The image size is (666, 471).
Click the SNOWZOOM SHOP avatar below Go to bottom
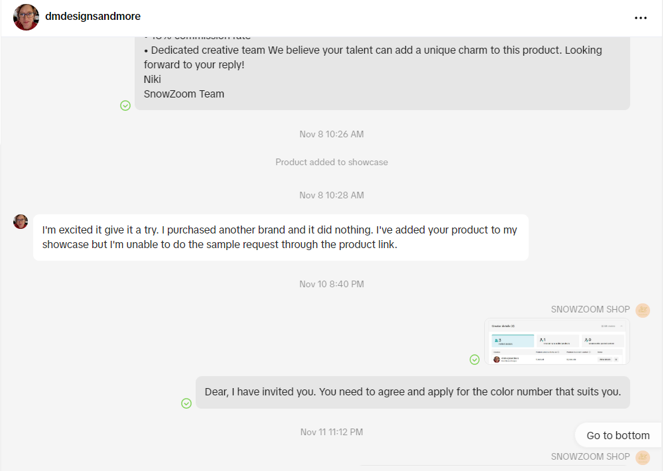click(x=642, y=457)
